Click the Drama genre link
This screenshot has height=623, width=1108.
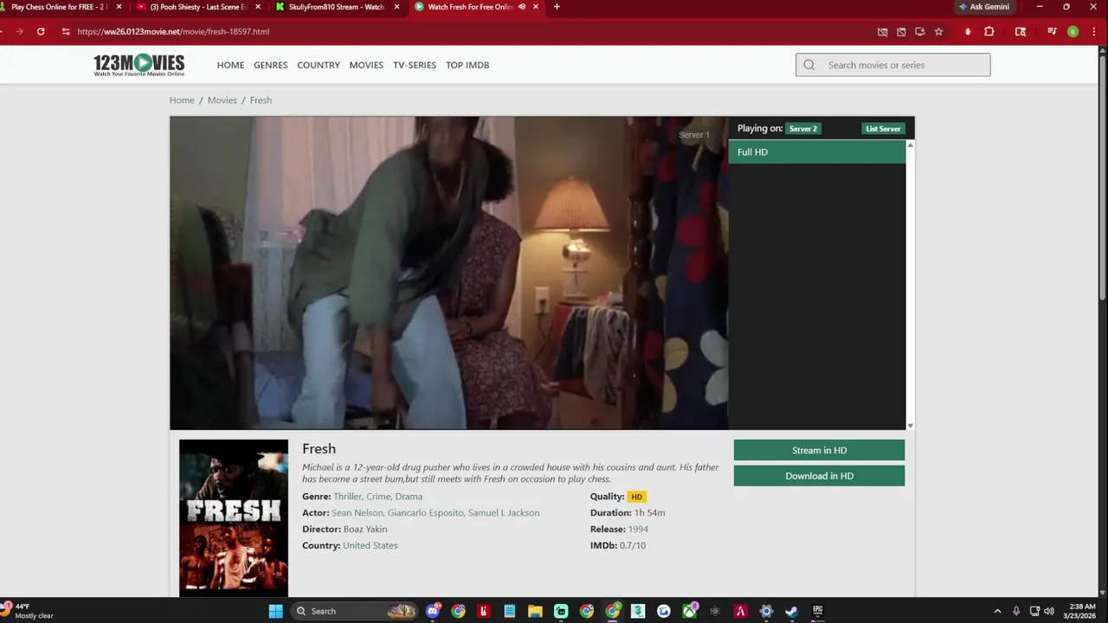click(409, 497)
